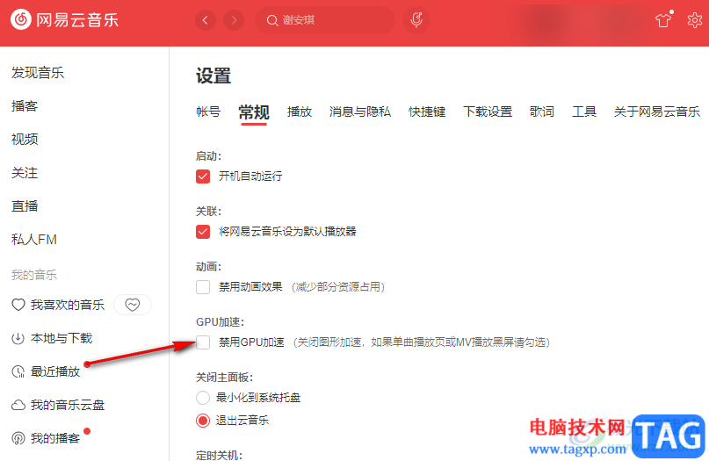Open the 工具 settings tab
Image resolution: width=709 pixels, height=461 pixels.
click(584, 112)
